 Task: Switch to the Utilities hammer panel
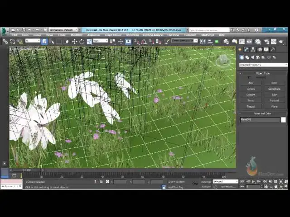tap(273, 49)
